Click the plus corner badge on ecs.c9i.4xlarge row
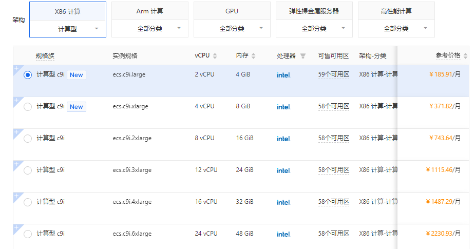The image size is (475, 249). tap(16, 196)
